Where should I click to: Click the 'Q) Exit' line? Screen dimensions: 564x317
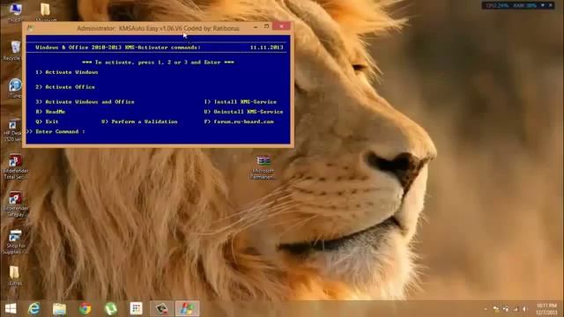point(47,122)
